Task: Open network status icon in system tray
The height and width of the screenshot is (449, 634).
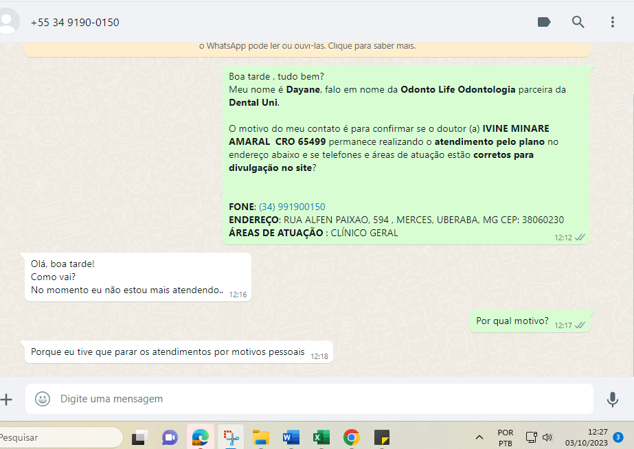Action: pos(531,437)
